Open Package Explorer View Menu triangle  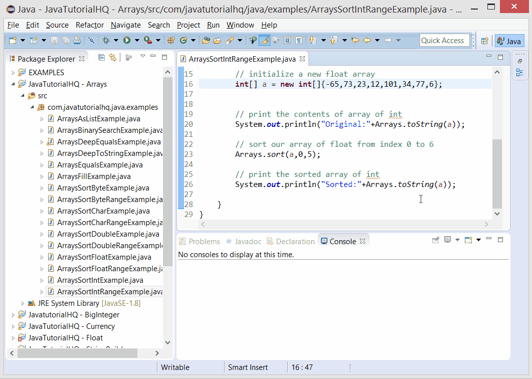(x=143, y=56)
